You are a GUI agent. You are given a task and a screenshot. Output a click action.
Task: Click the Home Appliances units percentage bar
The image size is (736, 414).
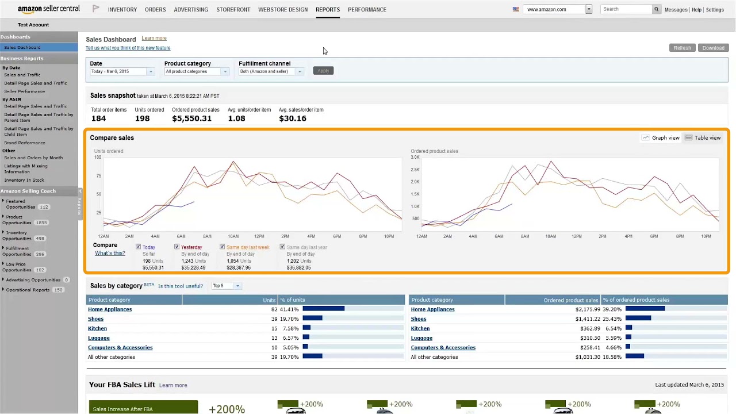point(323,309)
